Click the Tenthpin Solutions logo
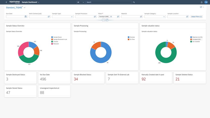210x118 pixels. (14, 2)
